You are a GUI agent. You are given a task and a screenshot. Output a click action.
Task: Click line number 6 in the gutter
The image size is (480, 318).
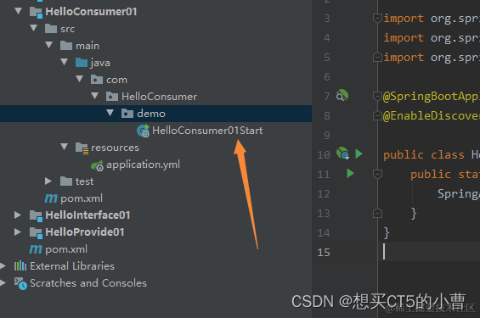(x=327, y=76)
